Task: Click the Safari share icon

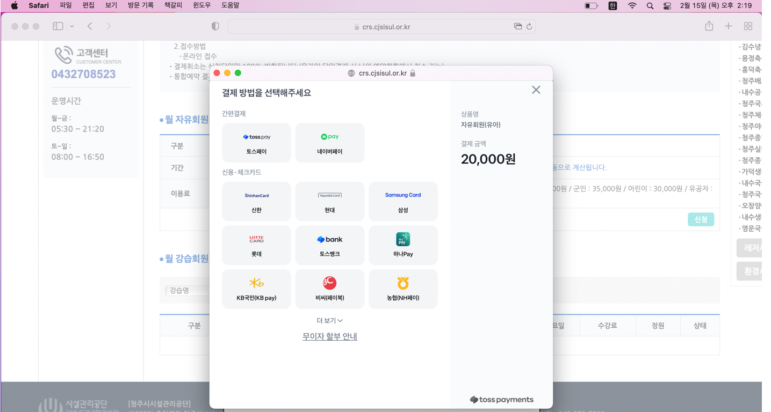Action: [709, 26]
